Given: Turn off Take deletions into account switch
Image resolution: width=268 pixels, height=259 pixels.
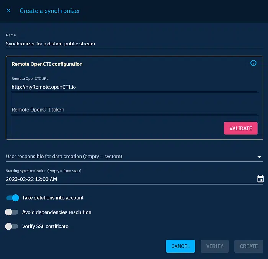Looking at the screenshot, I should tap(12, 198).
